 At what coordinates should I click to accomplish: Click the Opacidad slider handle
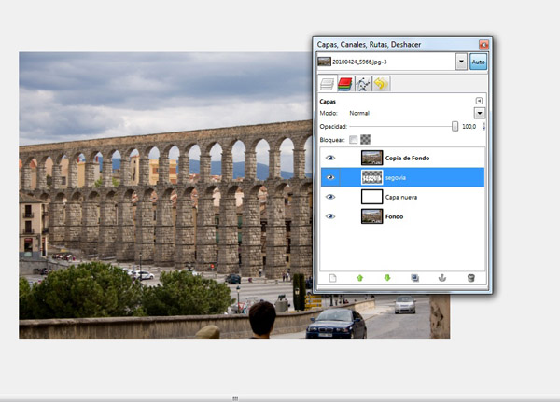[455, 126]
